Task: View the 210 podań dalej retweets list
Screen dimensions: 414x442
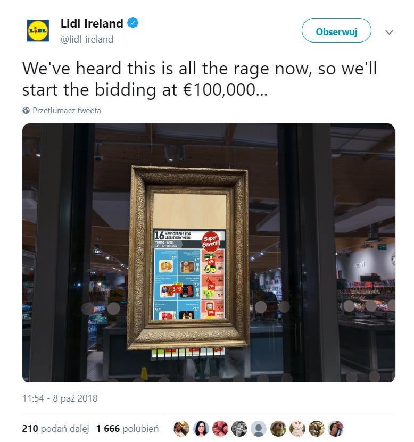Action: [55, 429]
